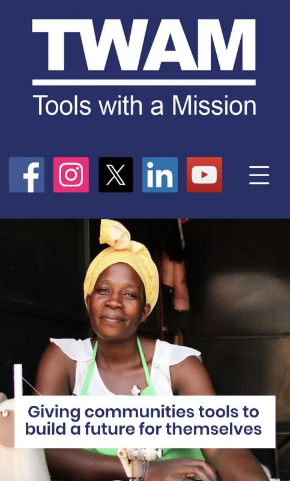Select the 'Tools with a Mission' tagline

(x=144, y=106)
